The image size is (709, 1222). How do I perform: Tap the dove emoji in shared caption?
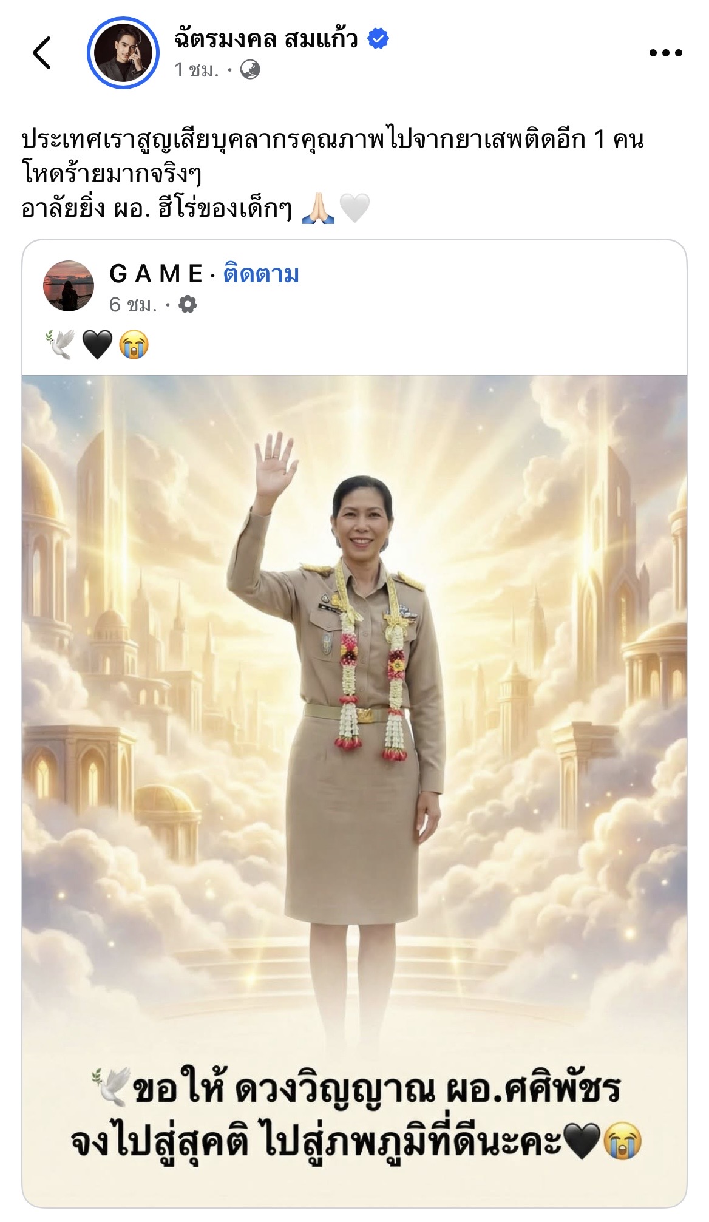pos(60,345)
